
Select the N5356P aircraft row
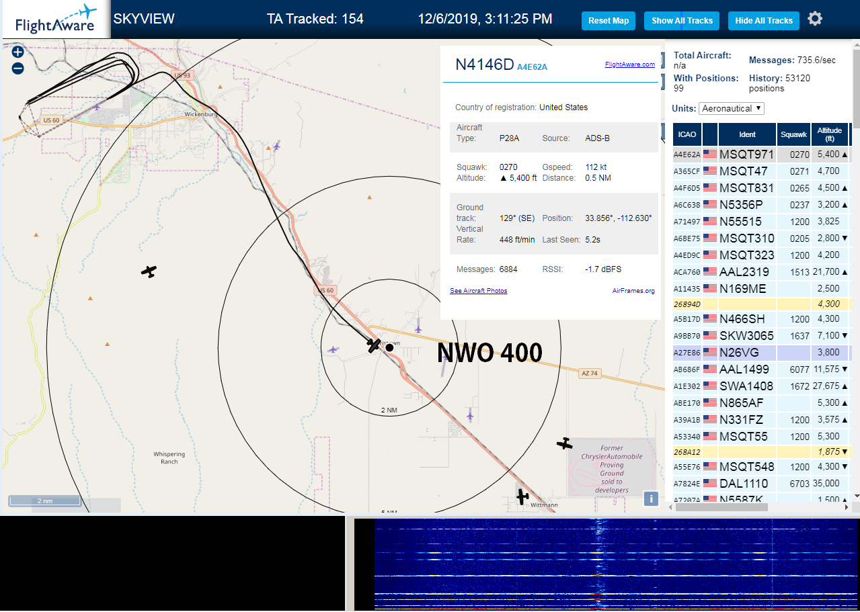[x=761, y=205]
